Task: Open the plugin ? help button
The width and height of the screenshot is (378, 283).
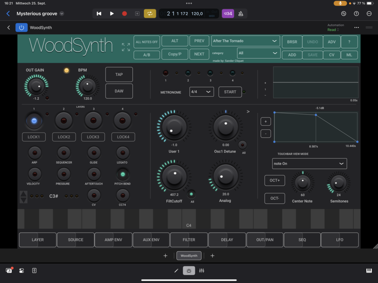Action: tap(349, 42)
